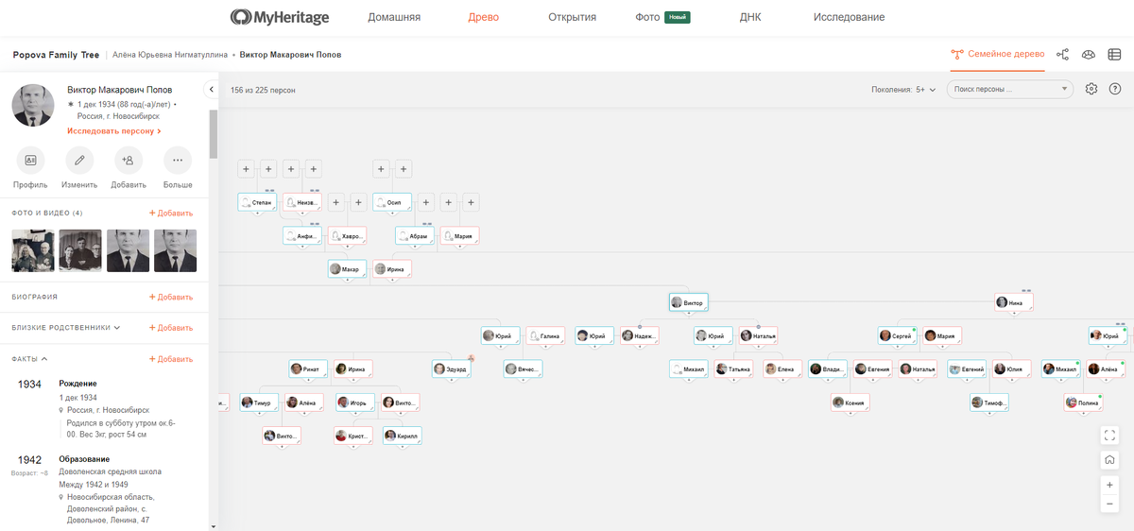The width and height of the screenshot is (1134, 531).
Task: Select the Макар card in the tree
Action: pyautogui.click(x=347, y=269)
